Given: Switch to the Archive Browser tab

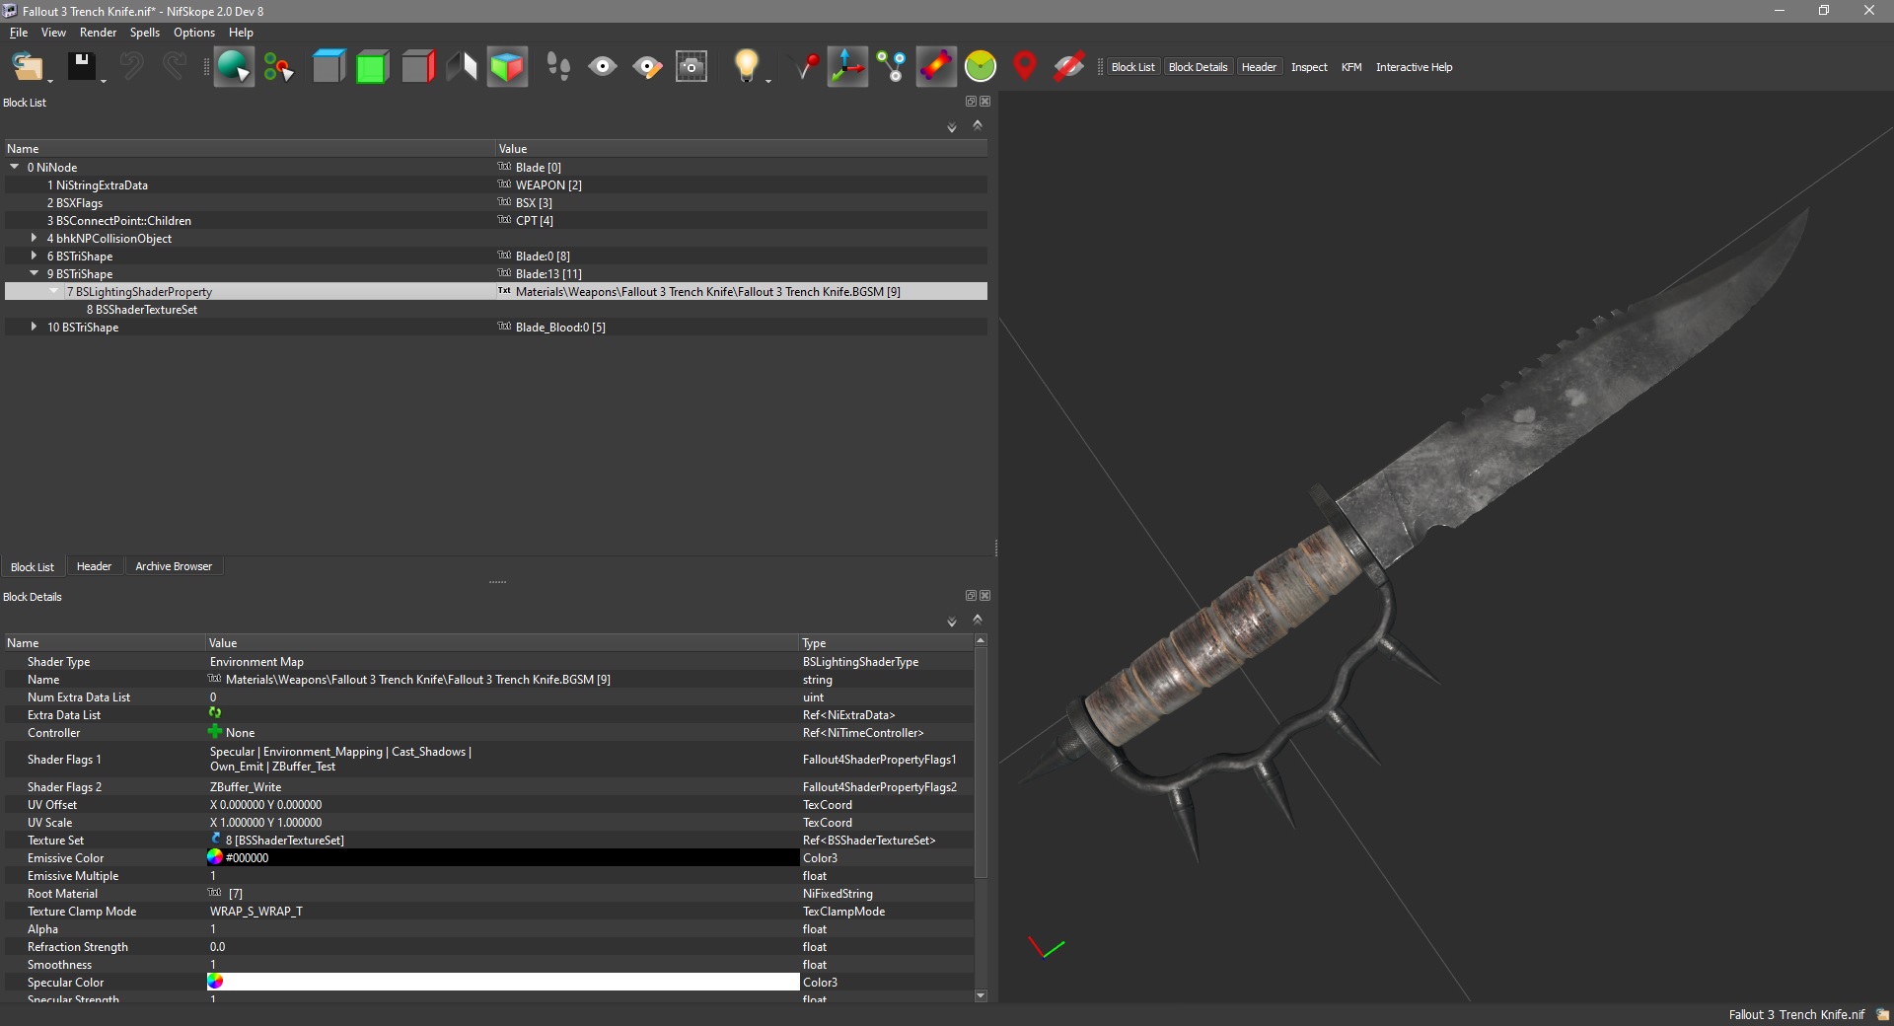Looking at the screenshot, I should (x=174, y=566).
